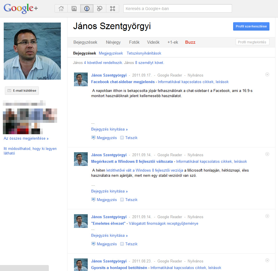Open the "Emeletes élvezet" post title
Viewport: 278px width, 271px height.
[108, 224]
